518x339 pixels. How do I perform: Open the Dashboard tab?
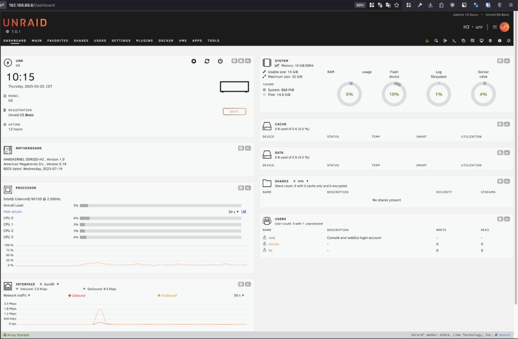point(15,40)
